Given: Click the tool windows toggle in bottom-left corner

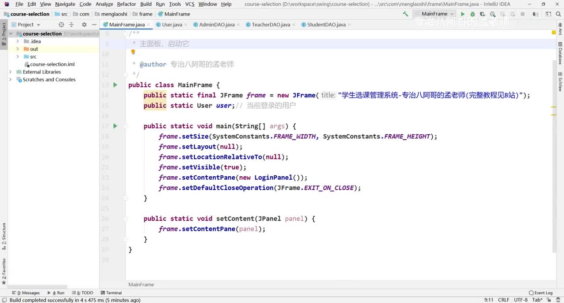Looking at the screenshot, I should click(x=4, y=300).
